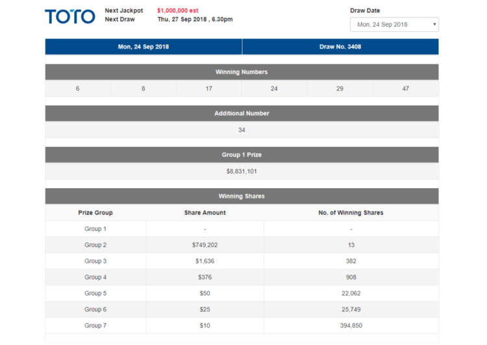The height and width of the screenshot is (345, 487).
Task: Open the Draw Date dropdown
Action: coord(394,25)
